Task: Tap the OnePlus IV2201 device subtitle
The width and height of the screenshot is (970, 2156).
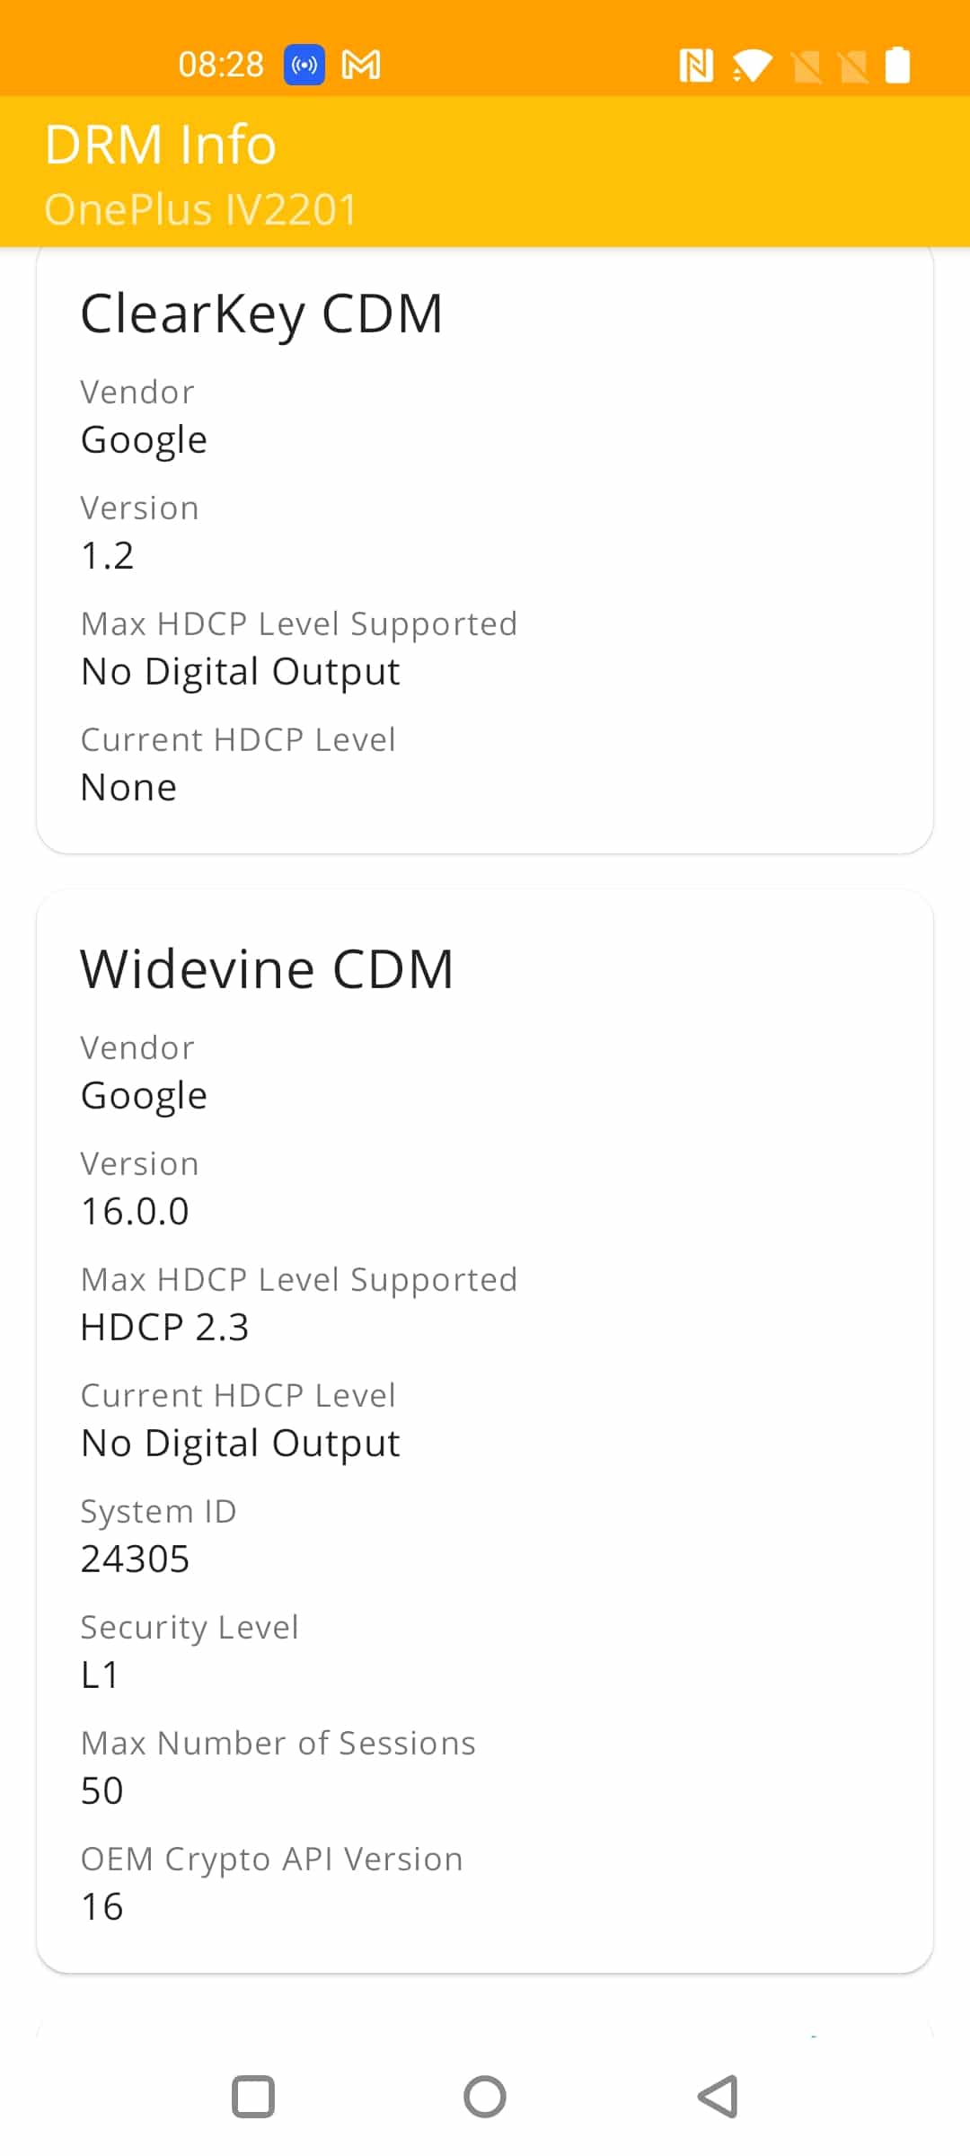Action: pyautogui.click(x=201, y=209)
